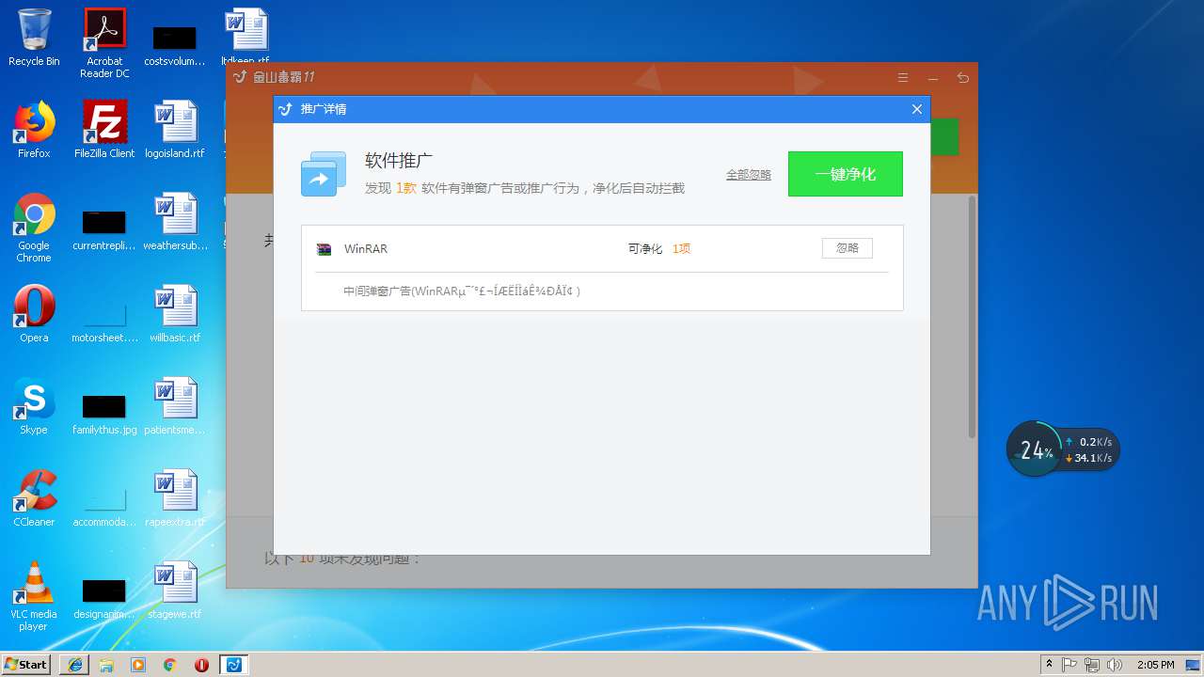Select the Google Chrome desktop icon
The height and width of the screenshot is (677, 1204).
(x=34, y=228)
